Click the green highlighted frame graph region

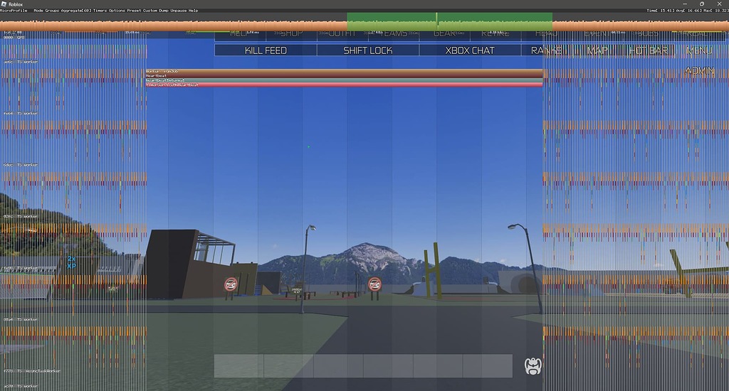click(x=450, y=21)
